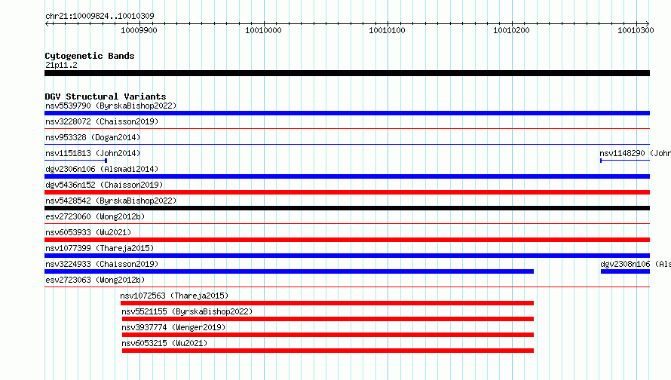Open variant nsv1077399 (Thareja2015) label
671x380 pixels.
coord(100,248)
